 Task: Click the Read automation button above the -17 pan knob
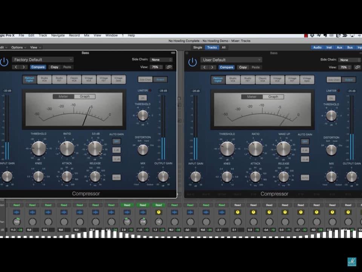[127, 205]
